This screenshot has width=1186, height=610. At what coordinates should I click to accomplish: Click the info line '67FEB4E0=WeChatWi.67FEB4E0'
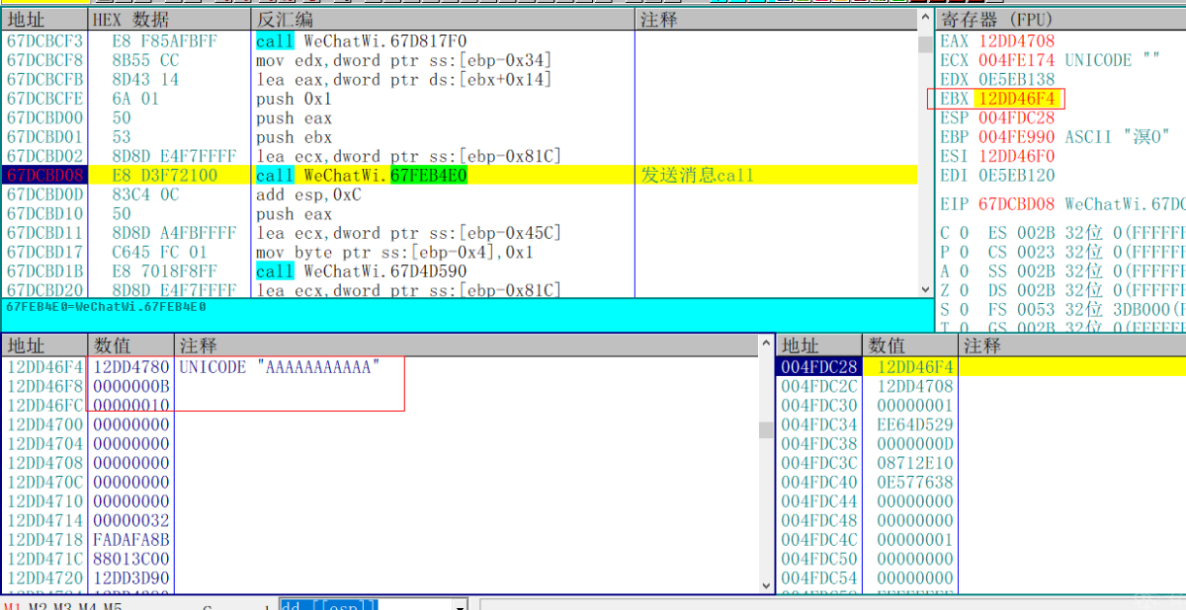(107, 307)
